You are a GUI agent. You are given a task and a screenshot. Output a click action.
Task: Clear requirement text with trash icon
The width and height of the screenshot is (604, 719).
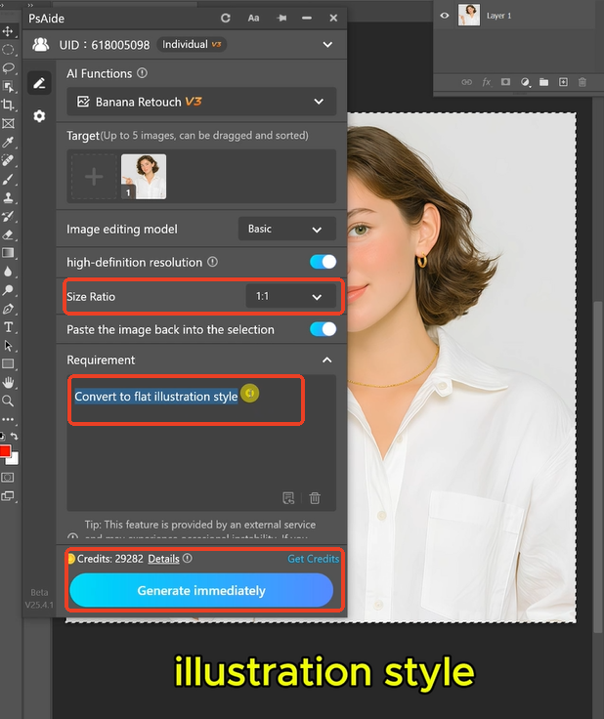pos(315,497)
